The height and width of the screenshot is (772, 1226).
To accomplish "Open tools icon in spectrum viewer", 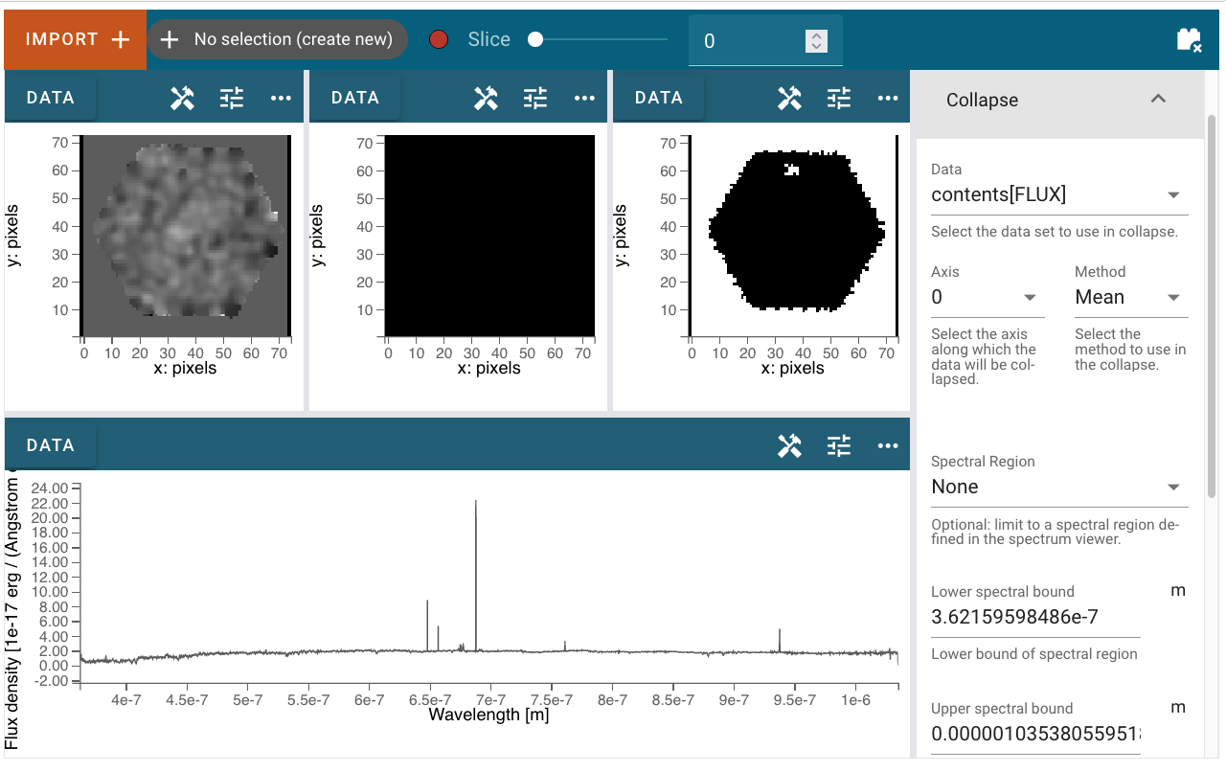I will tap(789, 445).
